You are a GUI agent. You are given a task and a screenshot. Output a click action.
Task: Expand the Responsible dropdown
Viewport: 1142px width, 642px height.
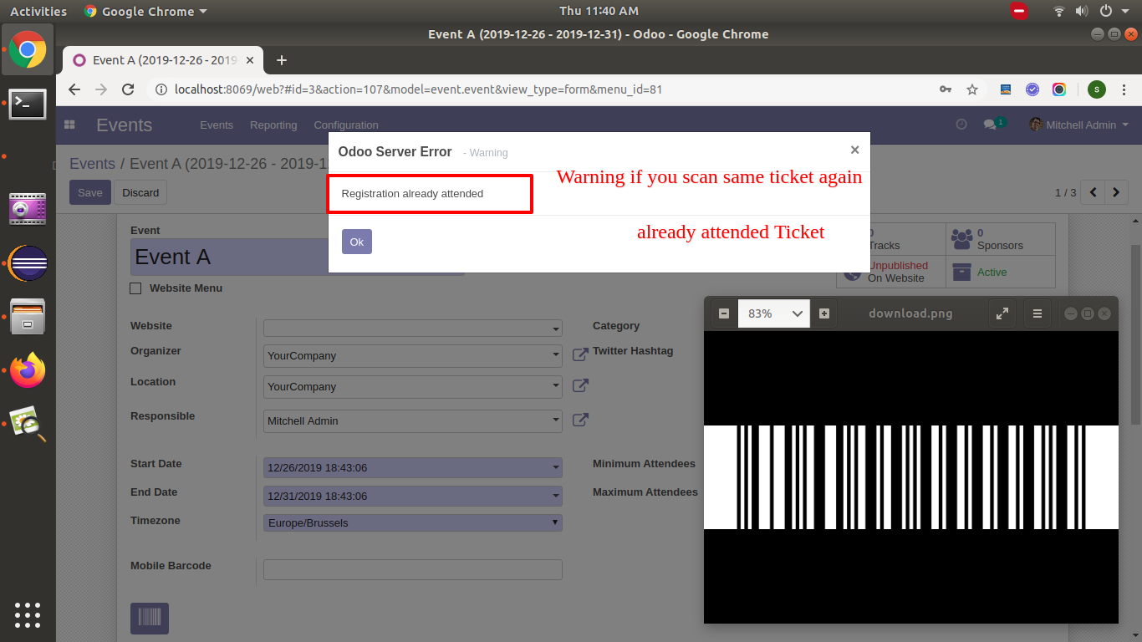click(x=413, y=420)
